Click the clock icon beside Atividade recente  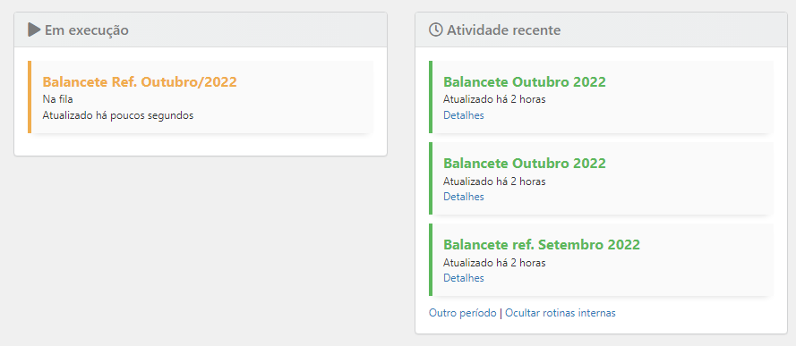coord(435,30)
